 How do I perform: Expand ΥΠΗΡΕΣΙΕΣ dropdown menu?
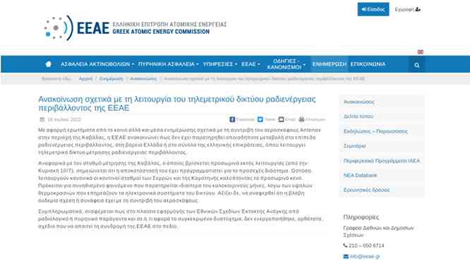click(x=220, y=64)
